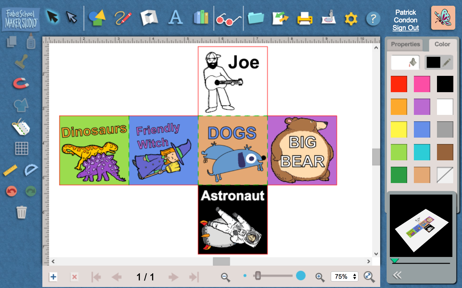Open the help question mark
This screenshot has width=462, height=288.
click(373, 19)
